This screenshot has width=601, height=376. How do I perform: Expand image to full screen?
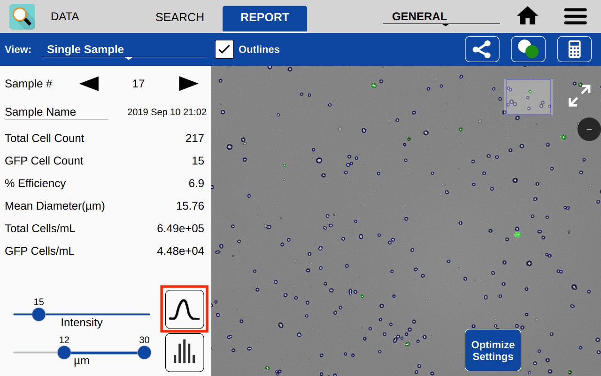click(579, 95)
